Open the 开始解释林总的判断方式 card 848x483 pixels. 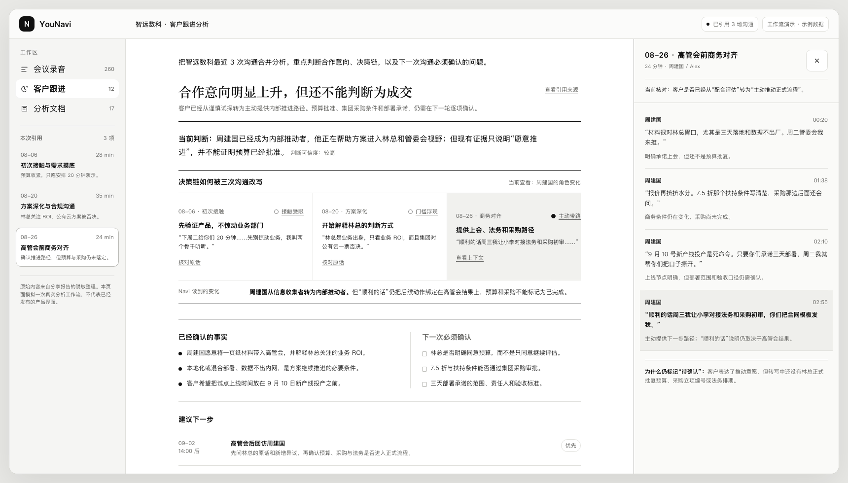click(x=380, y=237)
